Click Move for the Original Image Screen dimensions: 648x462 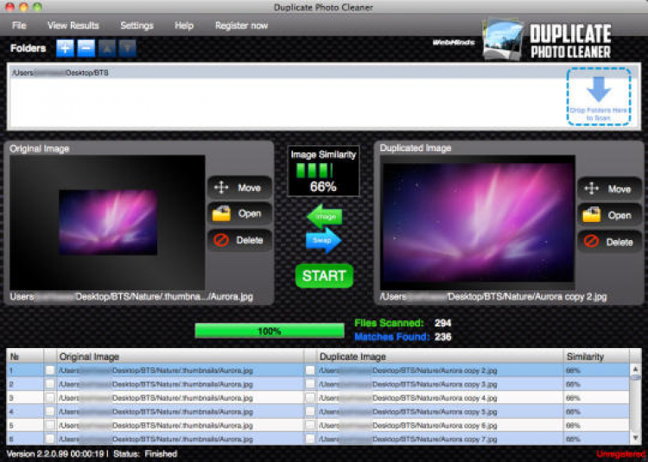point(239,188)
